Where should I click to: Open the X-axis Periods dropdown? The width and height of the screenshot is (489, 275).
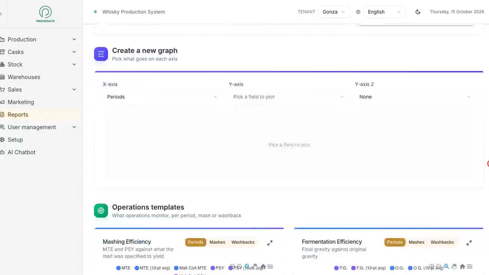162,97
